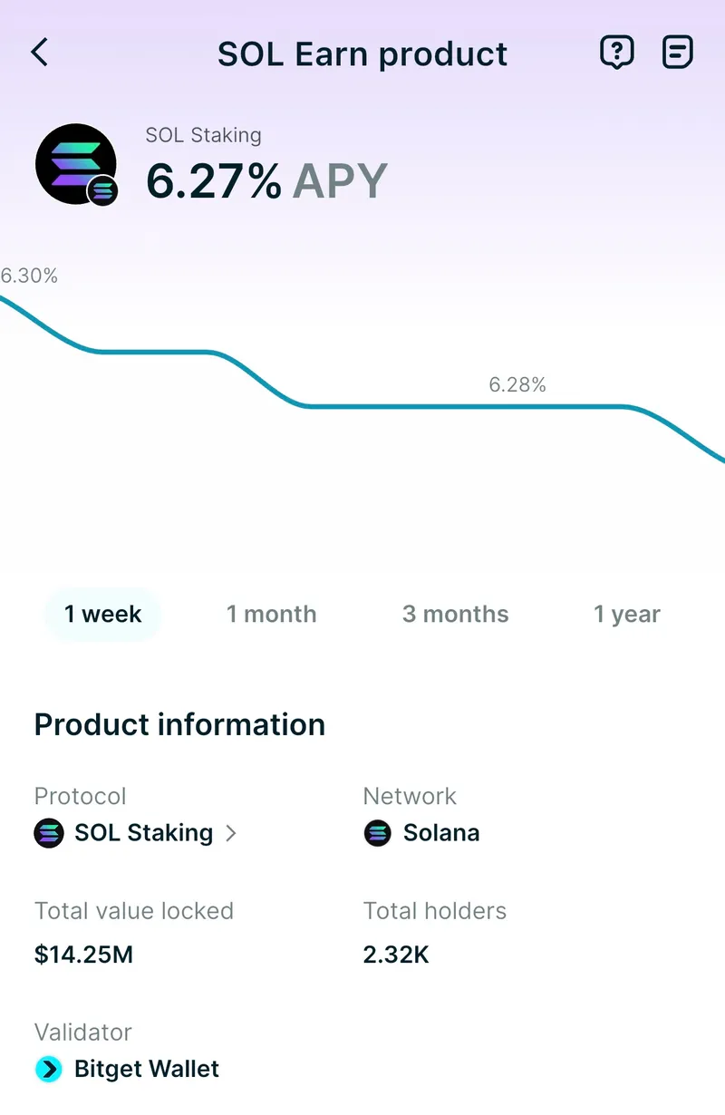Switch to the 1 year range
The image size is (725, 1115).
[627, 614]
